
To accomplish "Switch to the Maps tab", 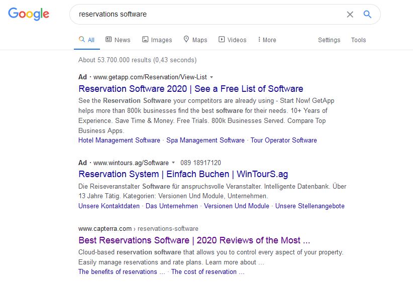I will point(195,40).
